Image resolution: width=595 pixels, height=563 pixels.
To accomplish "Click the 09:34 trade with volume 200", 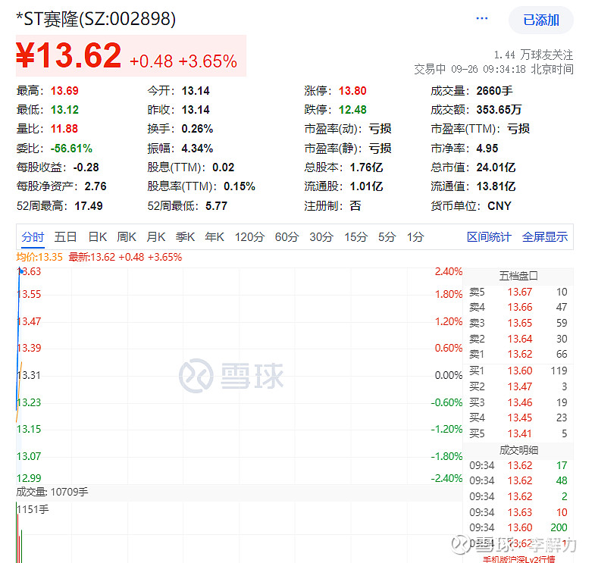I will click(518, 527).
